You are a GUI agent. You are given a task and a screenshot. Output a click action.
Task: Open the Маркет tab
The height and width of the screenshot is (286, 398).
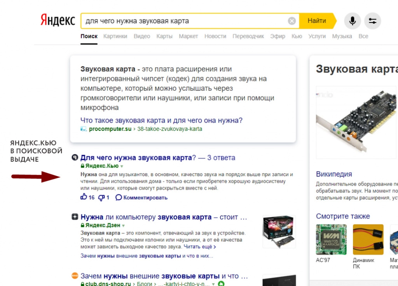(x=189, y=36)
